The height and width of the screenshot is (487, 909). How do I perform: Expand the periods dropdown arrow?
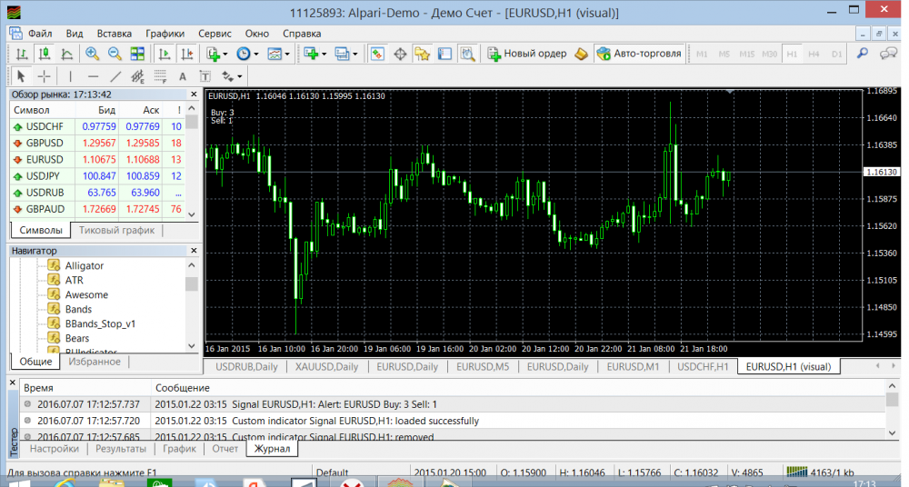255,54
